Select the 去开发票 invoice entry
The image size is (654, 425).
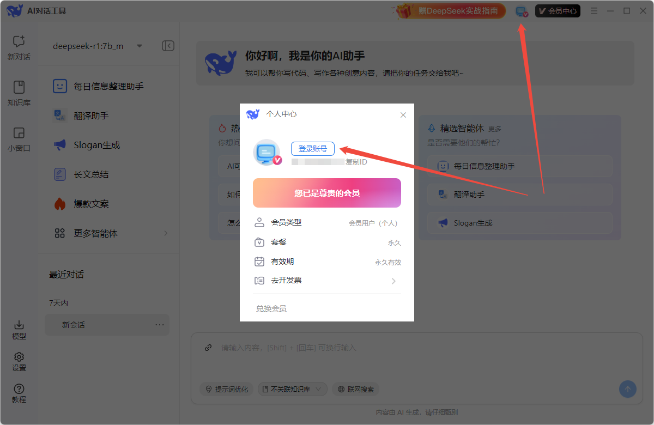click(x=327, y=281)
